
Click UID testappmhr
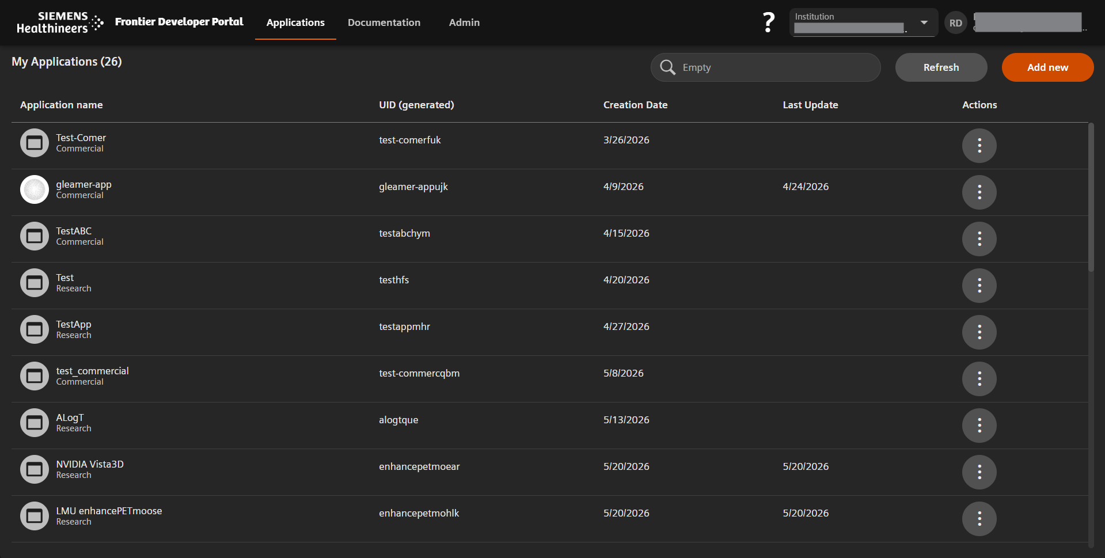click(x=404, y=327)
